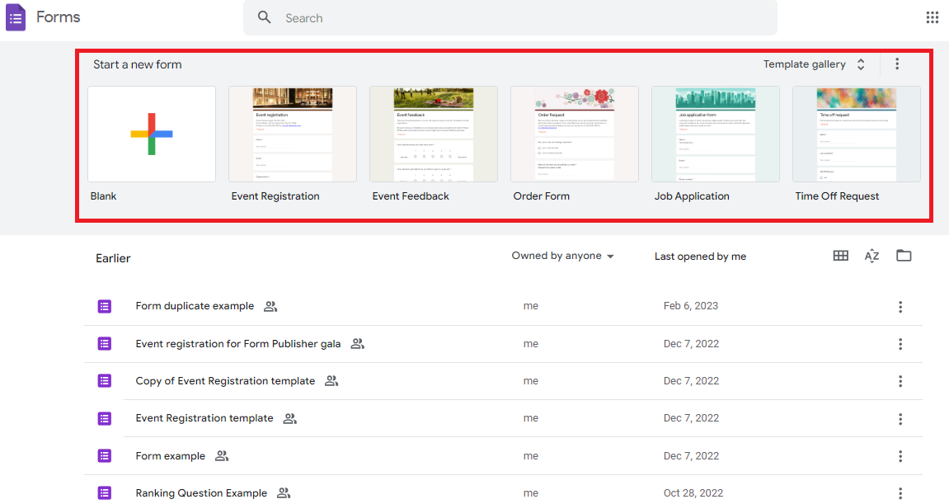This screenshot has width=949, height=504.
Task: Open Form duplicate example
Action: (195, 306)
